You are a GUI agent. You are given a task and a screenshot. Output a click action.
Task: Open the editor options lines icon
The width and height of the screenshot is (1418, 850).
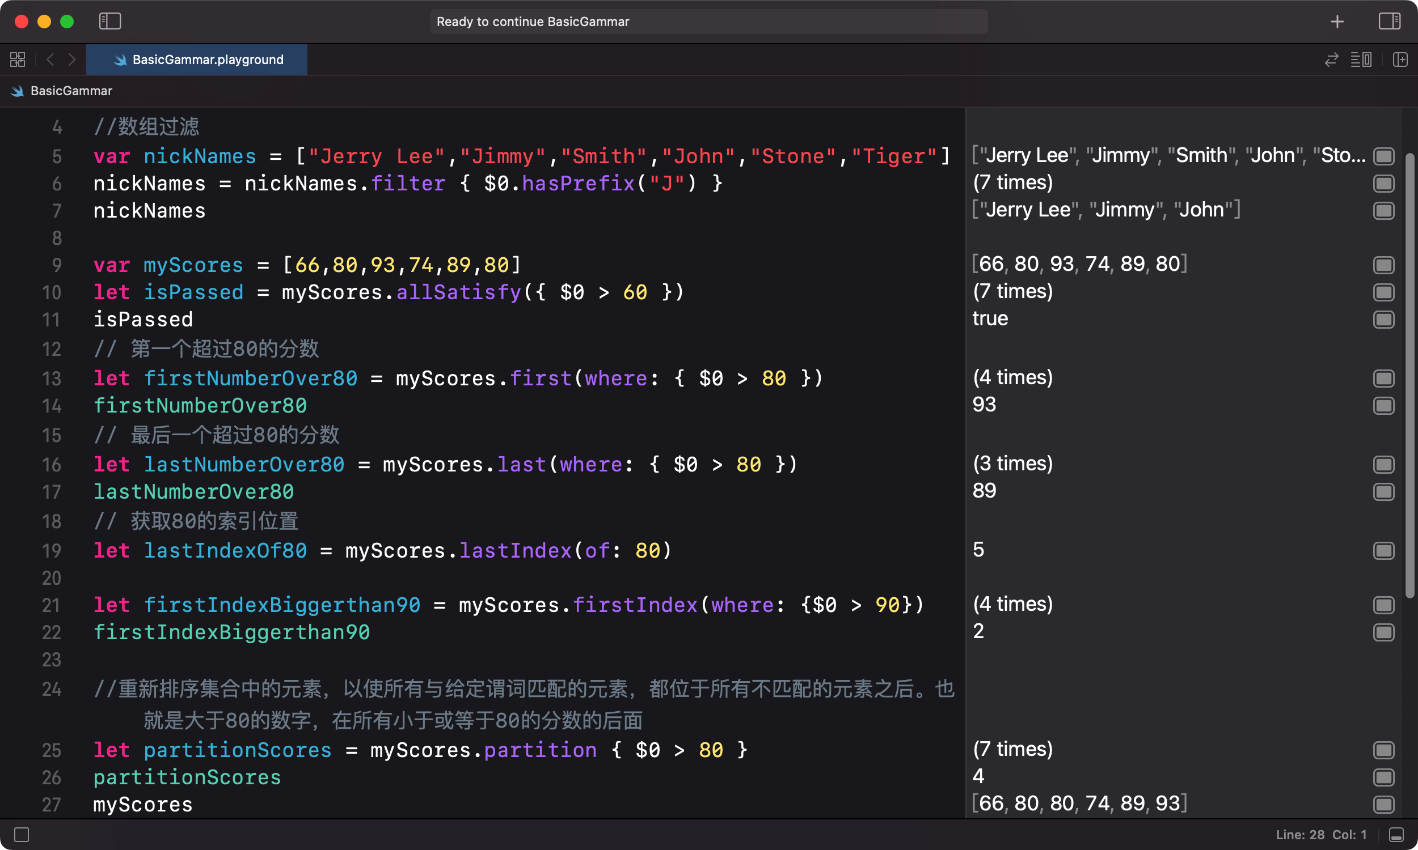click(1361, 59)
